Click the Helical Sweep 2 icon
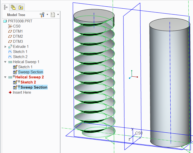The width and height of the screenshot is (193, 153). tap(10, 77)
